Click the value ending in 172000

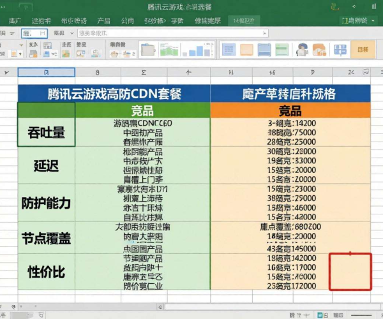[292, 286]
